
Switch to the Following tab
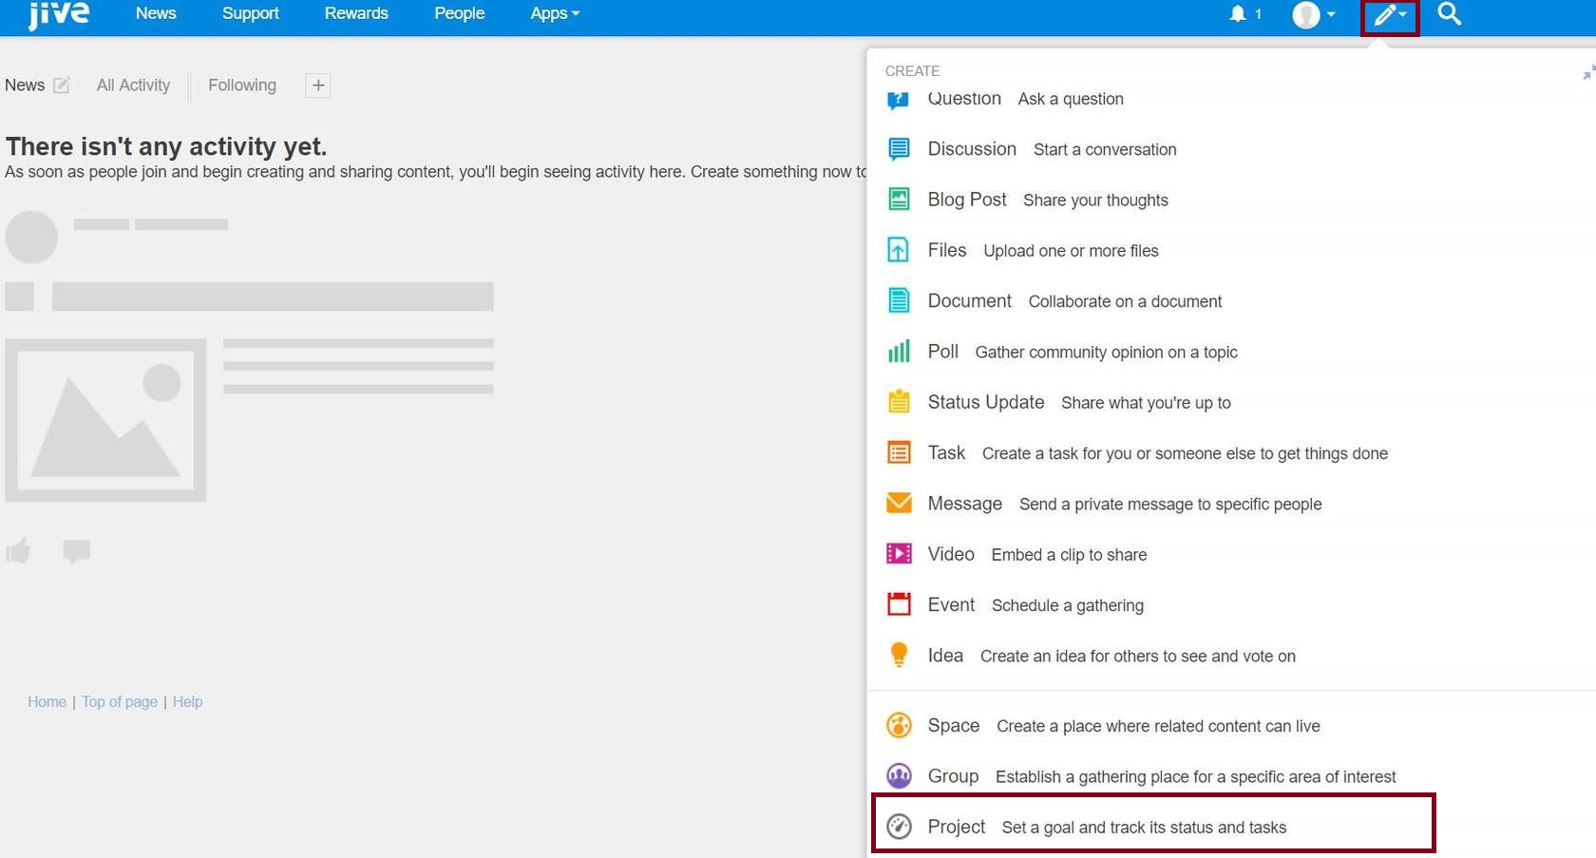coord(242,86)
